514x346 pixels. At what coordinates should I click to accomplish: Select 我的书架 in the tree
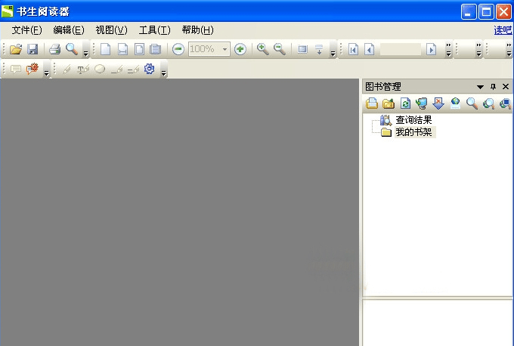pyautogui.click(x=413, y=132)
